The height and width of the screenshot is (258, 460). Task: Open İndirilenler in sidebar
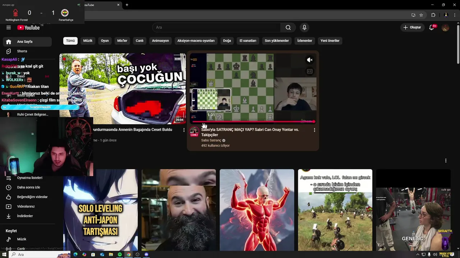(x=27, y=216)
